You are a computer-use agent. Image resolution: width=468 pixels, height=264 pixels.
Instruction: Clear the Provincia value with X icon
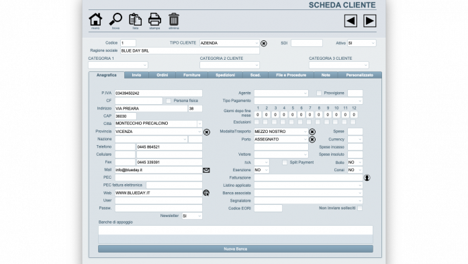click(x=207, y=132)
